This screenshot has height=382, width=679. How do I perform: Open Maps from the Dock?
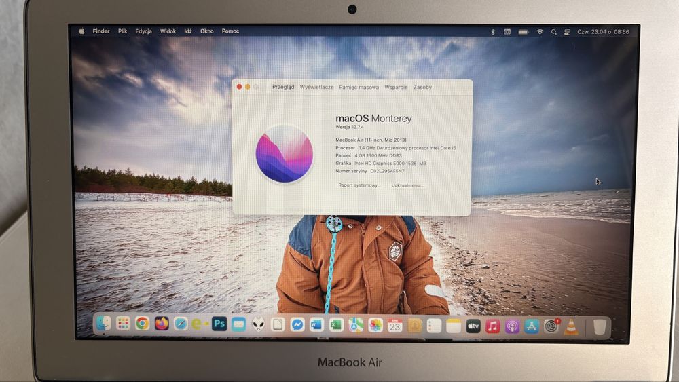coord(356,325)
